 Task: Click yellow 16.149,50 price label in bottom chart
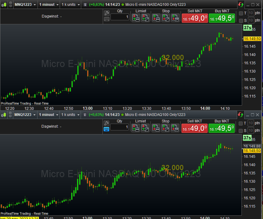[252, 151]
